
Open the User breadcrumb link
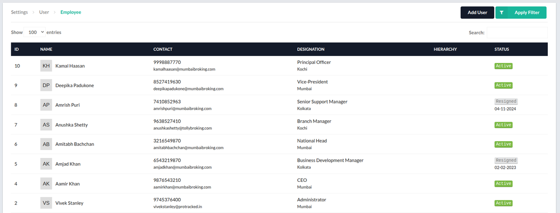pos(44,12)
